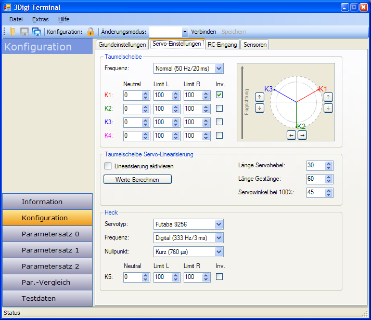The width and height of the screenshot is (371, 320).
Task: Click the left up-arrow button beside K3 diagram
Action: click(260, 97)
